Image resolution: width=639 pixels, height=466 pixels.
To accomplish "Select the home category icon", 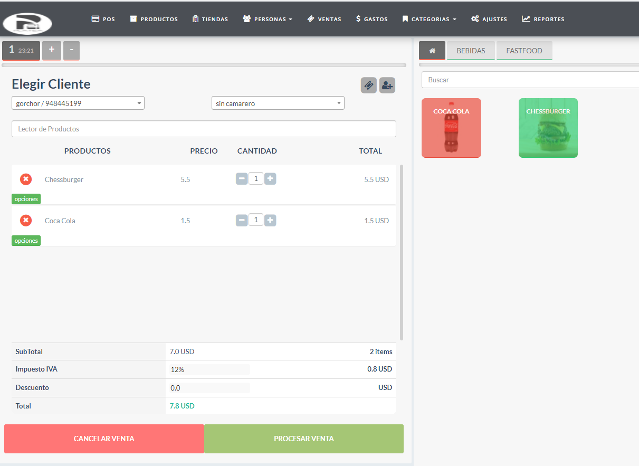I will pyautogui.click(x=432, y=50).
